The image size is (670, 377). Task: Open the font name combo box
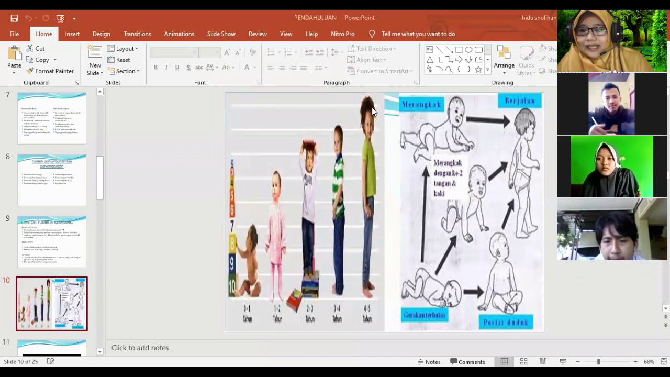click(x=174, y=52)
